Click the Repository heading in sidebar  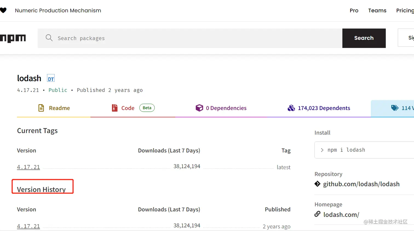click(328, 174)
